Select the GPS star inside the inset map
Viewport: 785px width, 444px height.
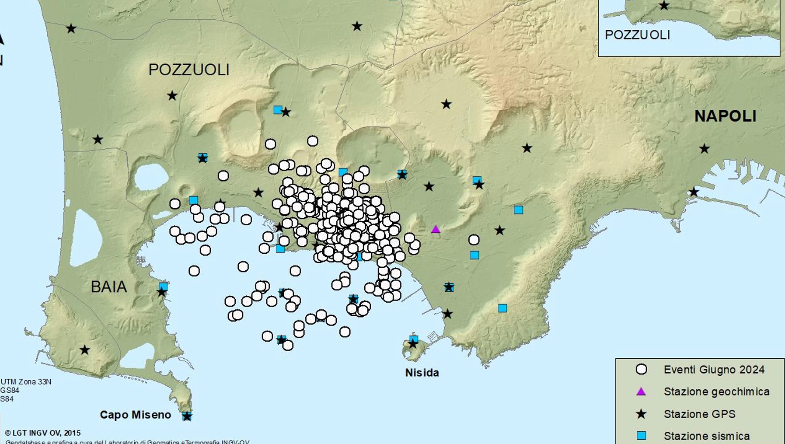coord(664,6)
